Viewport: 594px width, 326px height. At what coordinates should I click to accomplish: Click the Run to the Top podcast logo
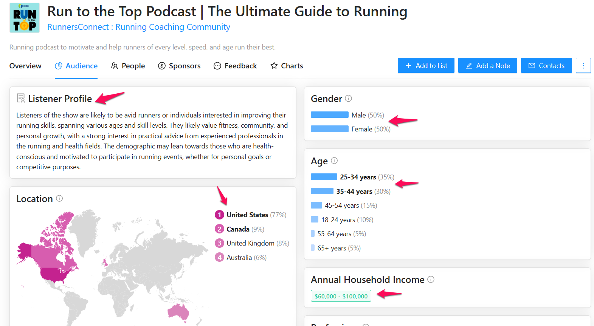(25, 18)
